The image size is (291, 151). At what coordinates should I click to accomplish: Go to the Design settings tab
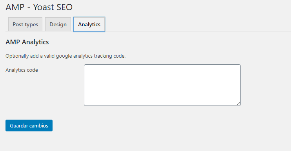58,24
